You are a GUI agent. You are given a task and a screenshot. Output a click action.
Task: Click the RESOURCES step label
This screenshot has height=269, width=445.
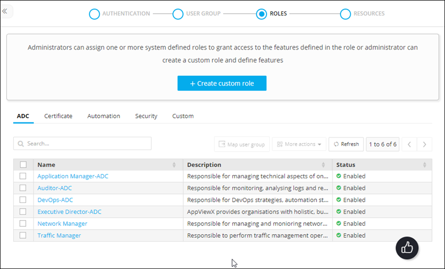369,14
